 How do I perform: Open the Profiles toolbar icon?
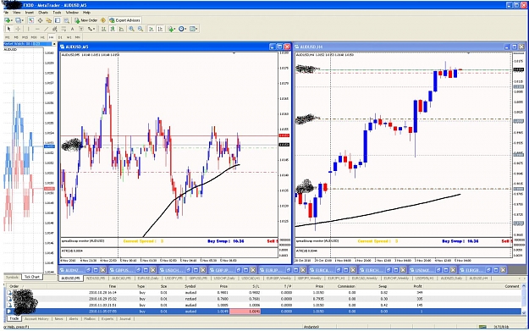pos(19,20)
